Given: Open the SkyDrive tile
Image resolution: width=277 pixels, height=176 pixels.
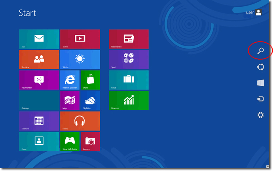Looking at the screenshot, I should (90, 100).
